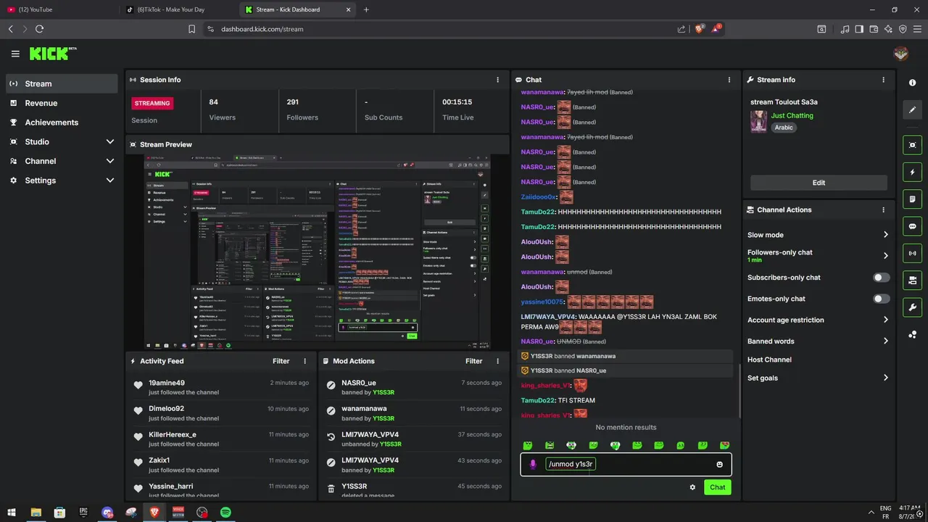Bookmark this page icon
Screen dimensions: 928x522
[x=191, y=29]
